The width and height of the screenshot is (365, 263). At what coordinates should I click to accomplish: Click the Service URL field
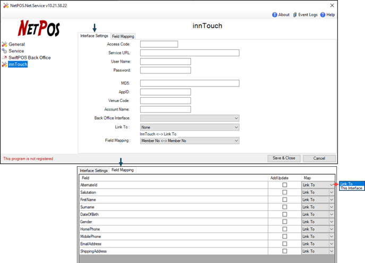click(x=189, y=53)
